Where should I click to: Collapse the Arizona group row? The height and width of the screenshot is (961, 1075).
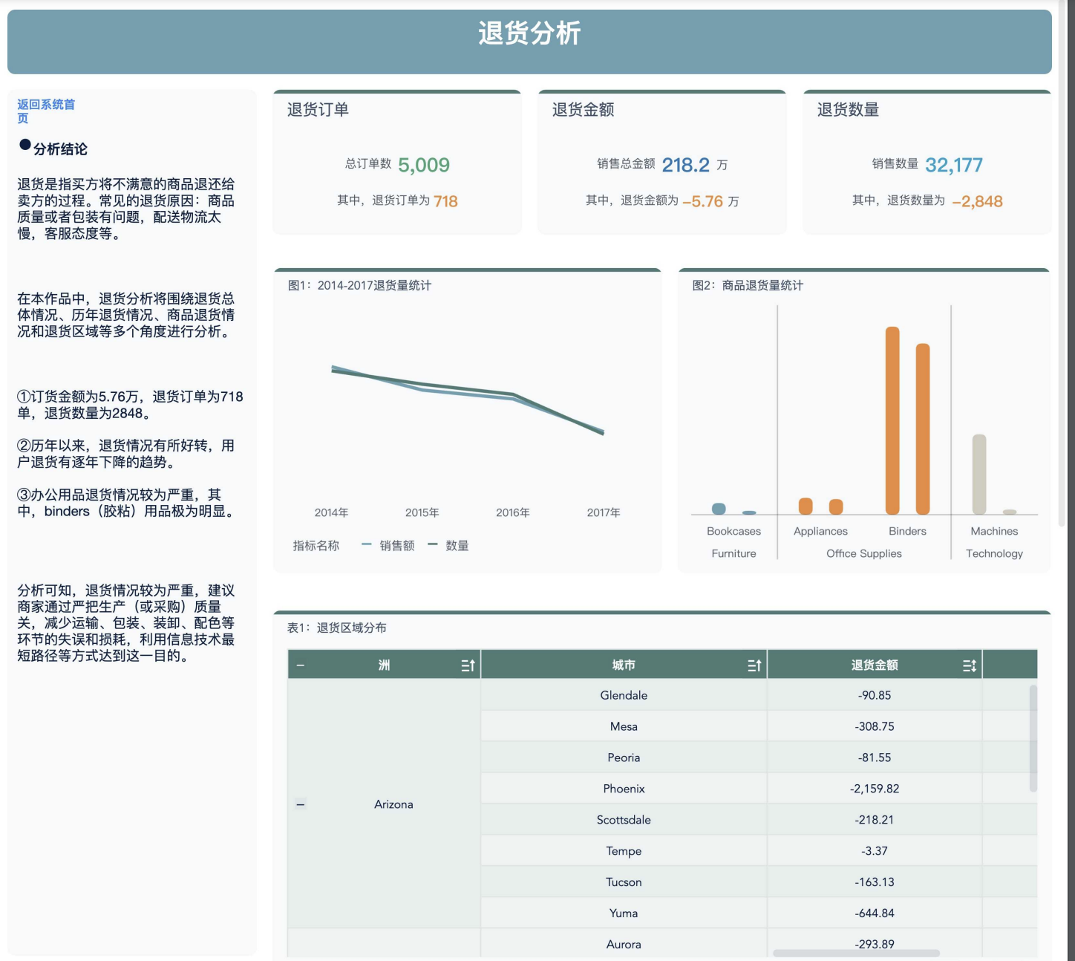(301, 804)
